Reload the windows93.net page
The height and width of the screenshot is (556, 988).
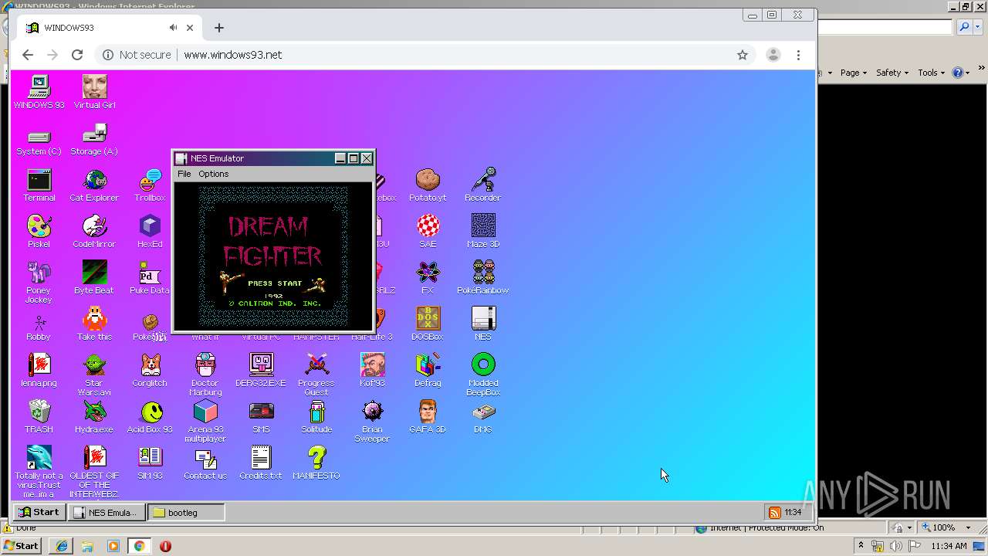pyautogui.click(x=77, y=55)
